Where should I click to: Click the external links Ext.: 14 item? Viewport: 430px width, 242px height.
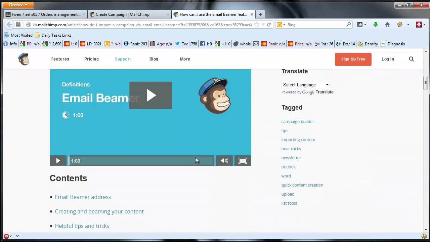345,44
